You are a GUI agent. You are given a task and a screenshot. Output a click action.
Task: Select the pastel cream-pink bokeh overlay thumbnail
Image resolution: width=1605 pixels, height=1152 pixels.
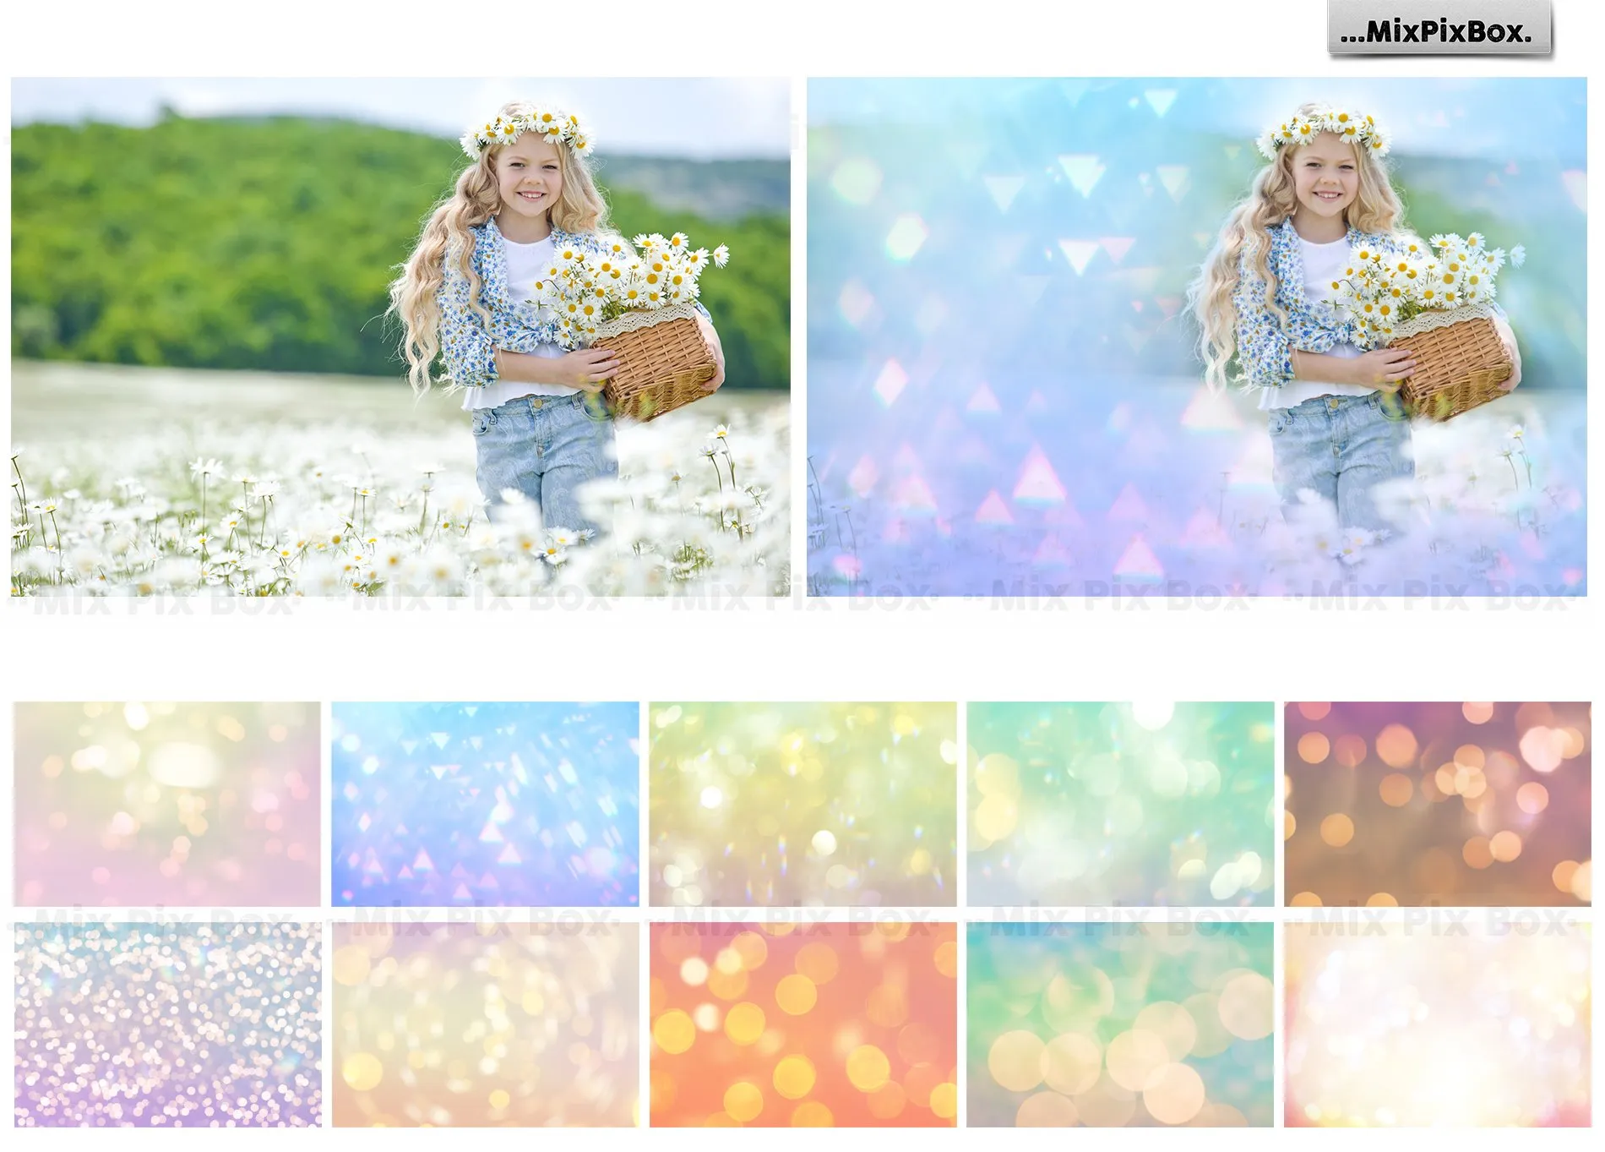pyautogui.click(x=166, y=804)
